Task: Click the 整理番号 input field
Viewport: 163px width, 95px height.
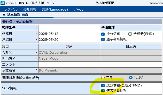Action: [x=69, y=28]
